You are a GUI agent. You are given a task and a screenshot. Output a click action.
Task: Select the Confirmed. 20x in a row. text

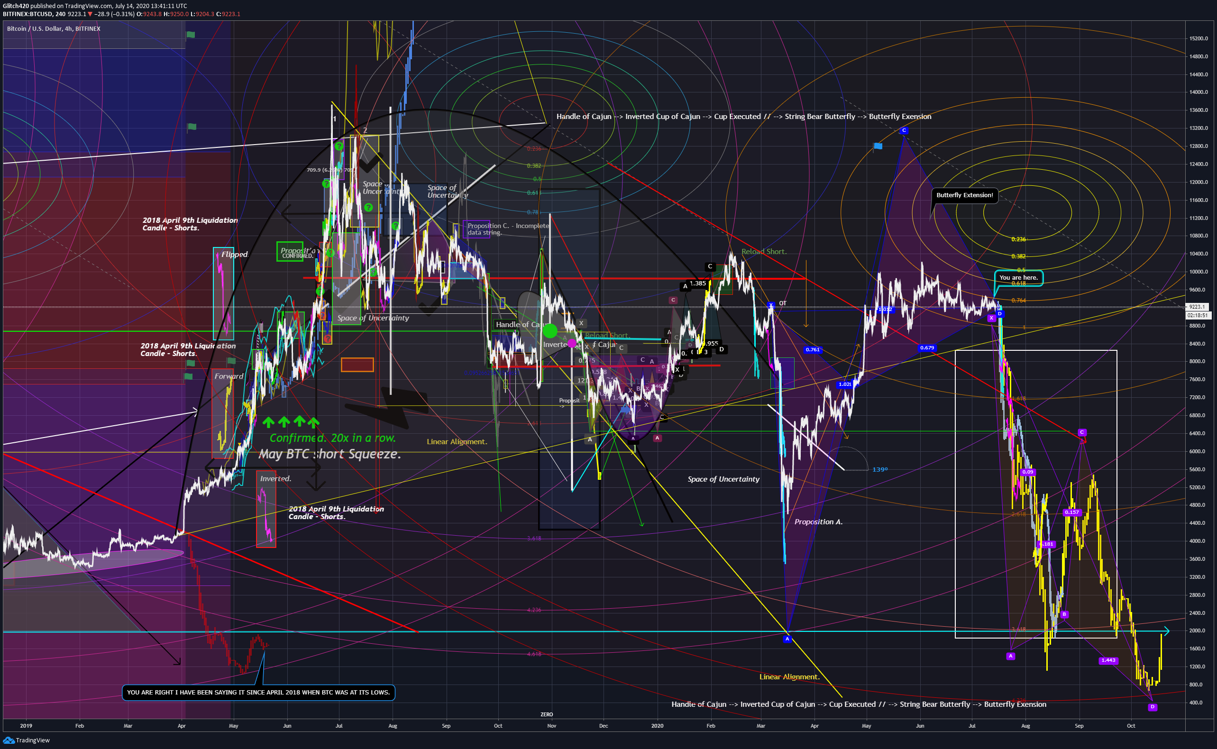[x=332, y=438]
